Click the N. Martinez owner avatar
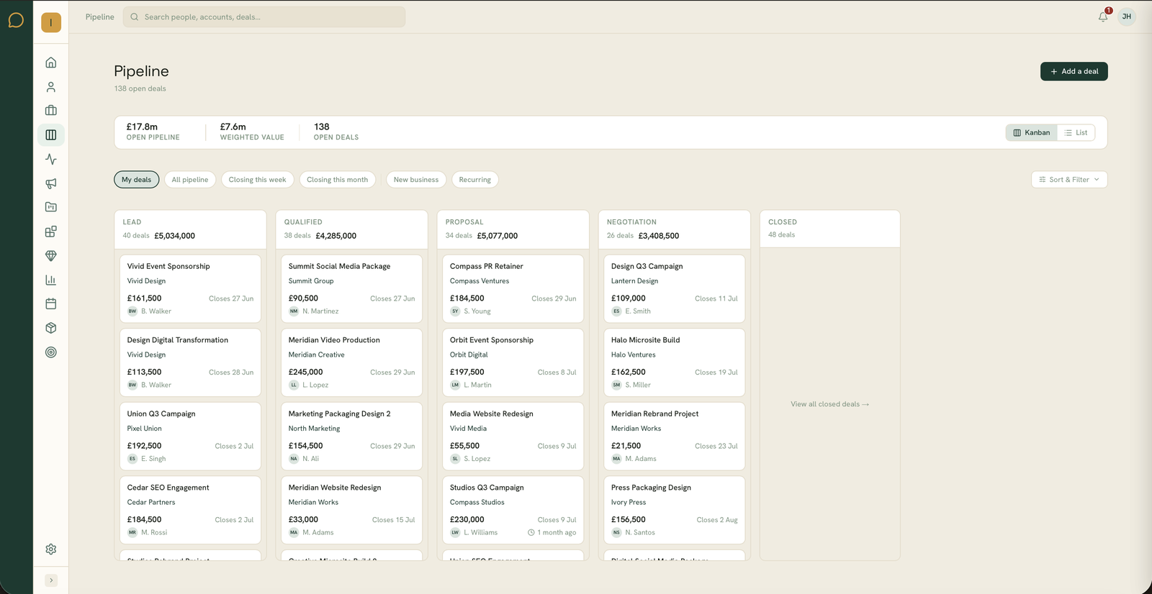 [x=294, y=311]
